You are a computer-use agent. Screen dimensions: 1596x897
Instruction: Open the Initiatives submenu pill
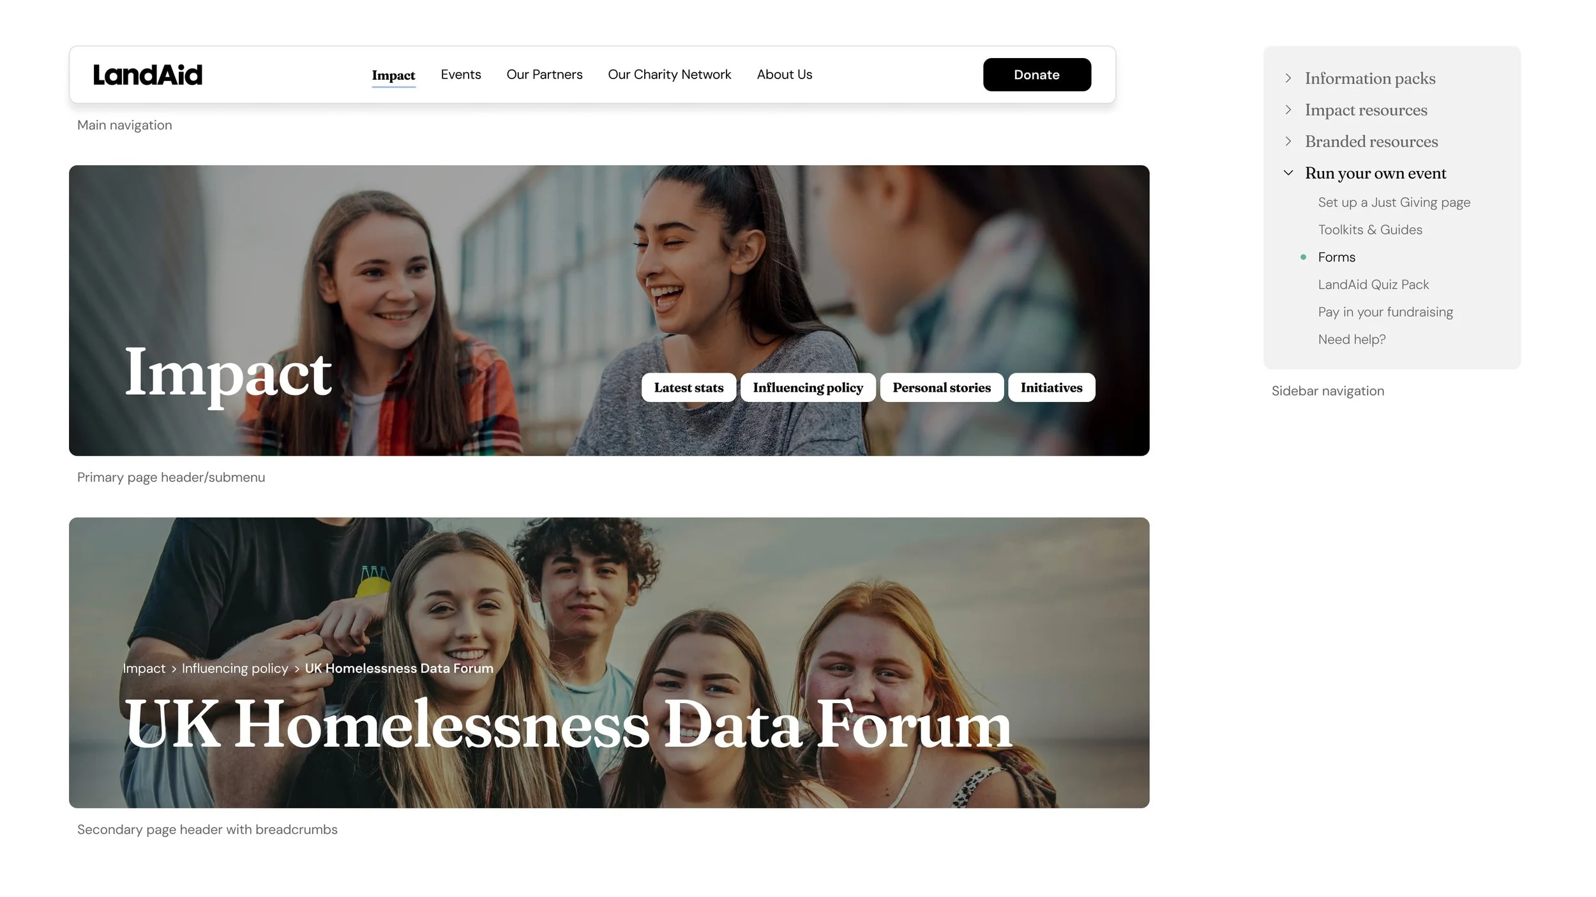tap(1051, 387)
